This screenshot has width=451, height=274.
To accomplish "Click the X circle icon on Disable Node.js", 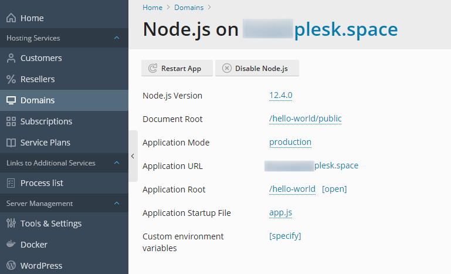I will pos(226,68).
